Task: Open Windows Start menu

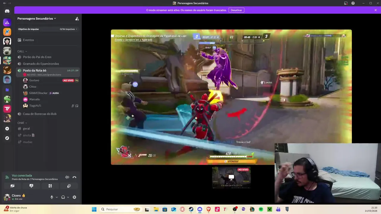Action: coord(94,209)
